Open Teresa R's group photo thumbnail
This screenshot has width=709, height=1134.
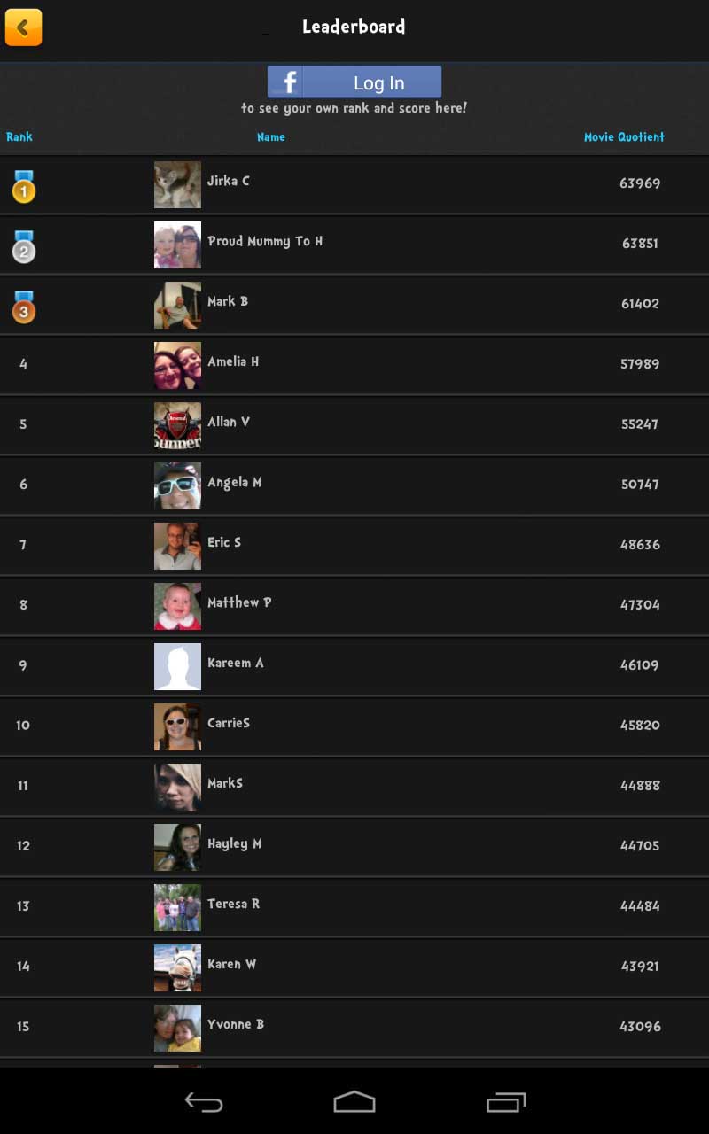point(177,907)
